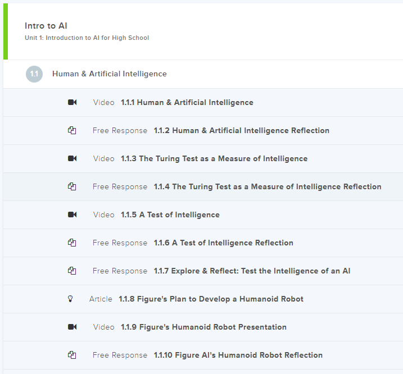The height and width of the screenshot is (374, 403).
Task: Read article 1.1.8 Figure's Plan to Develop a Humanoid Robot
Action: [x=211, y=299]
